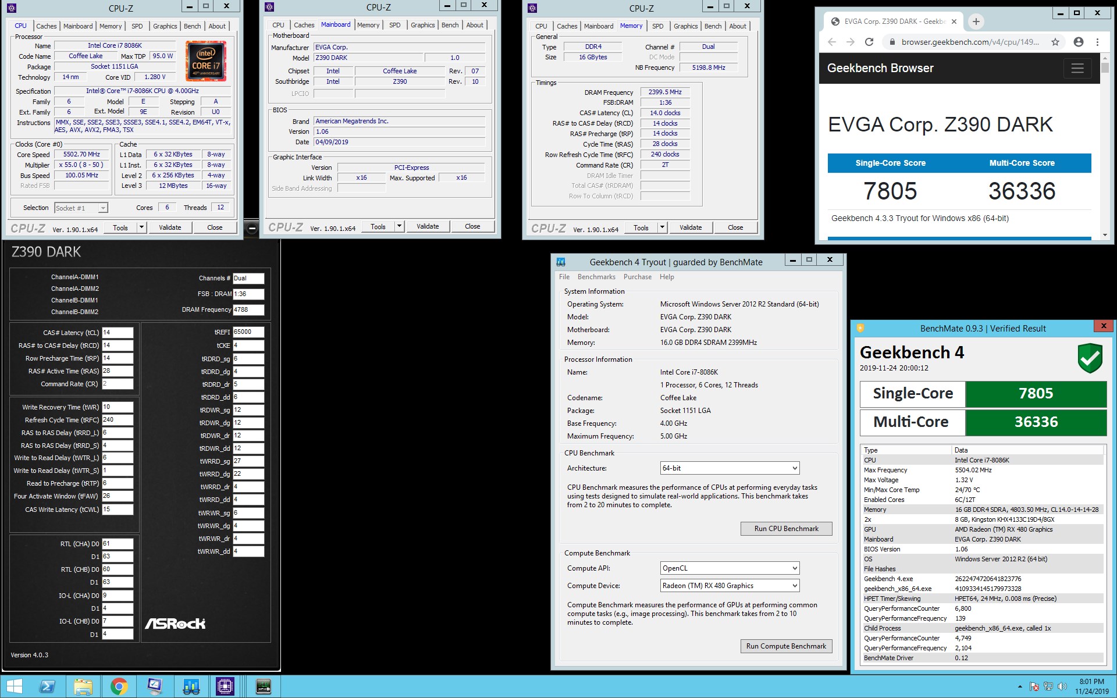Open the File menu in Geekbench 4
Screen dimensions: 1117x698
[x=564, y=277]
